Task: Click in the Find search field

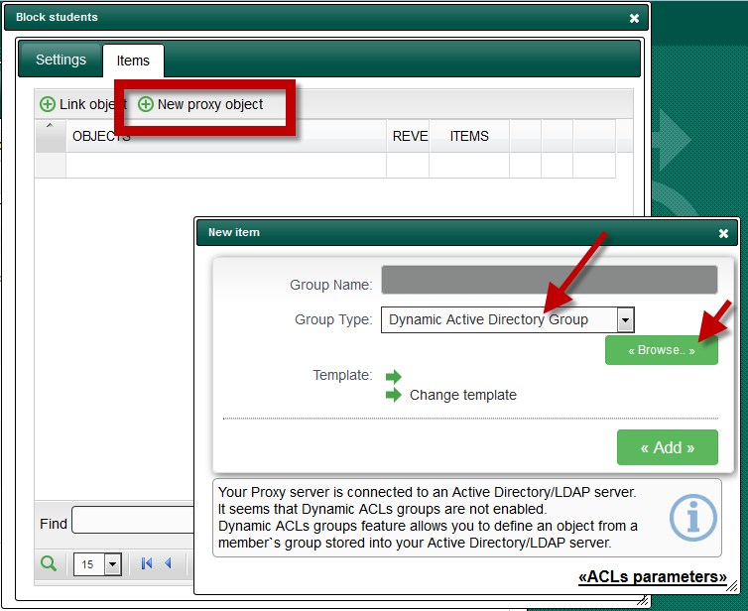Action: (133, 520)
